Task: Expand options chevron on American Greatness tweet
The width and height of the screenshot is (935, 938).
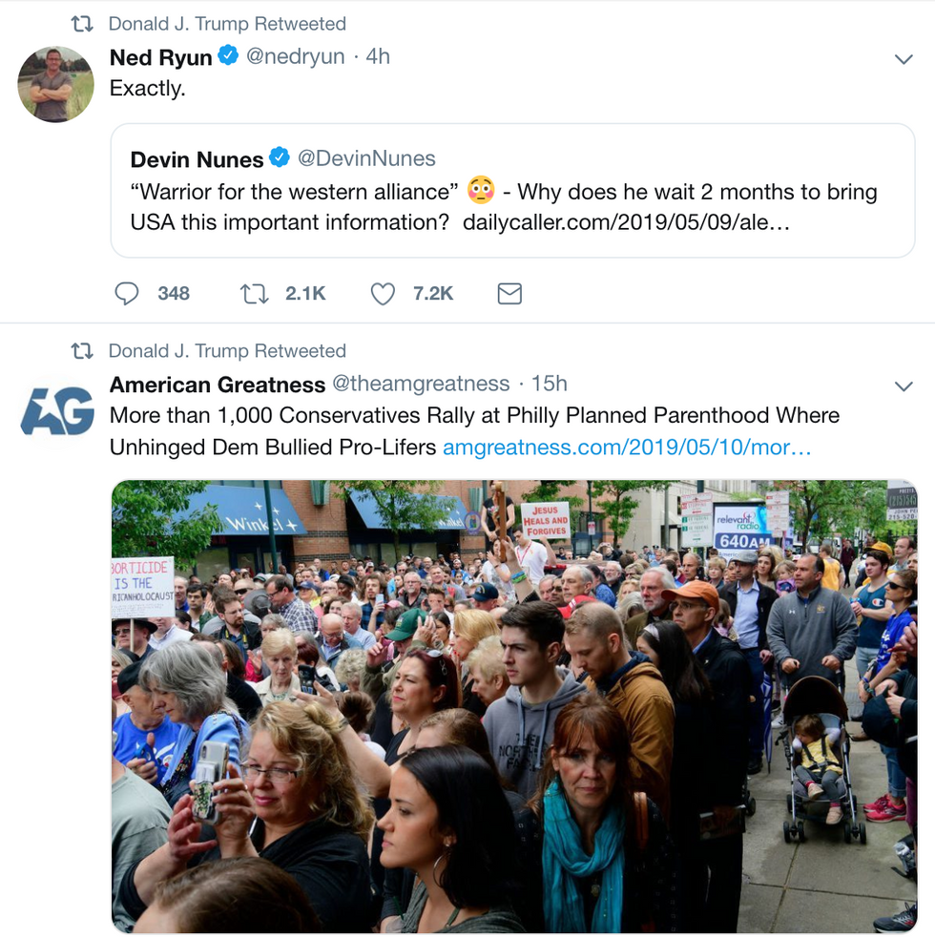Action: pyautogui.click(x=904, y=386)
